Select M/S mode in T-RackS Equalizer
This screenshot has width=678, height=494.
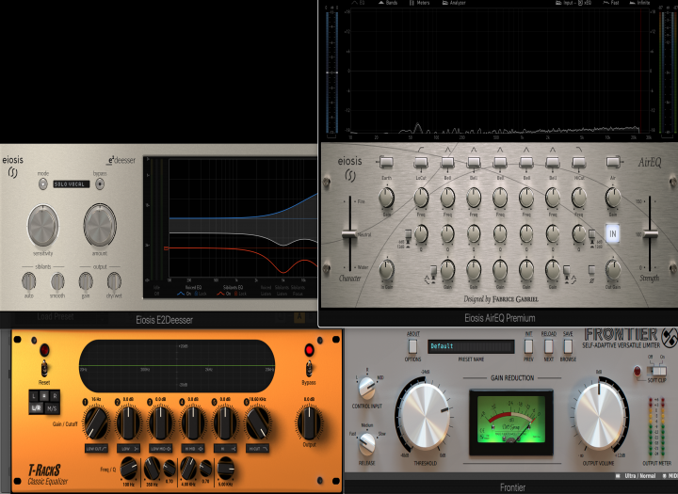coord(52,408)
